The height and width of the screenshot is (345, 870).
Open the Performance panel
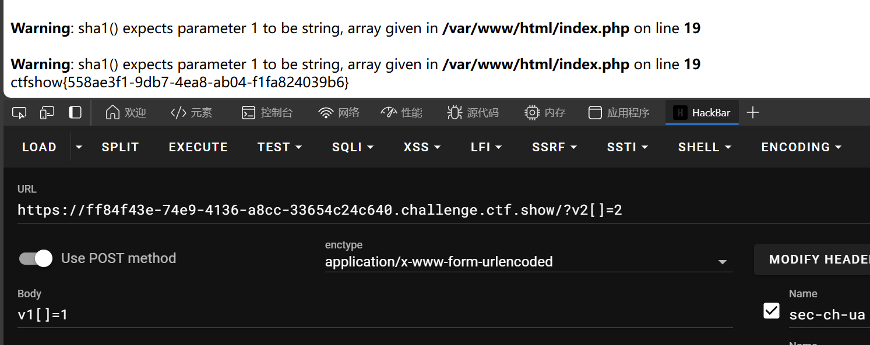401,113
